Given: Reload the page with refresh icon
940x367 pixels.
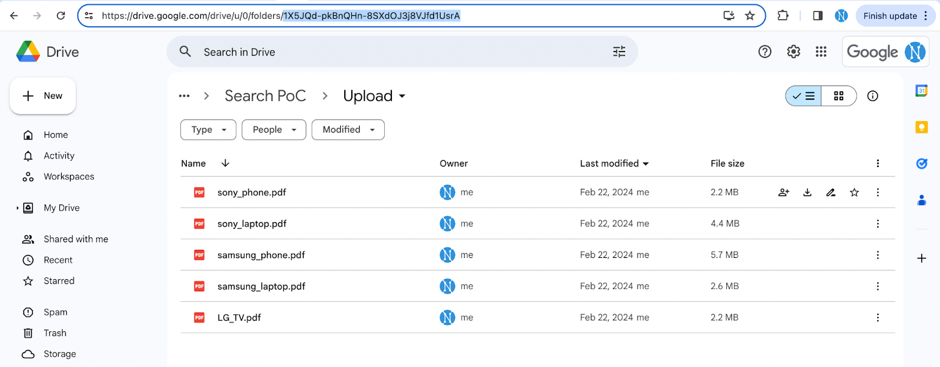Looking at the screenshot, I should point(61,16).
